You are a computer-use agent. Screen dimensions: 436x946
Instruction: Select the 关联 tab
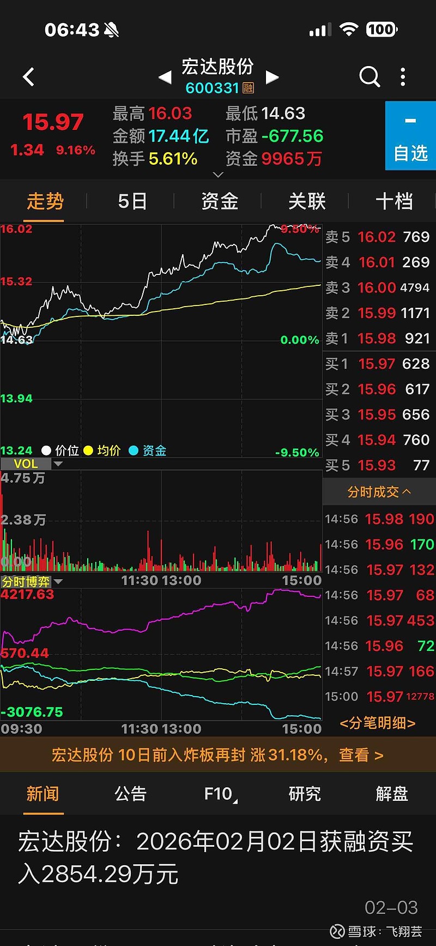point(307,201)
